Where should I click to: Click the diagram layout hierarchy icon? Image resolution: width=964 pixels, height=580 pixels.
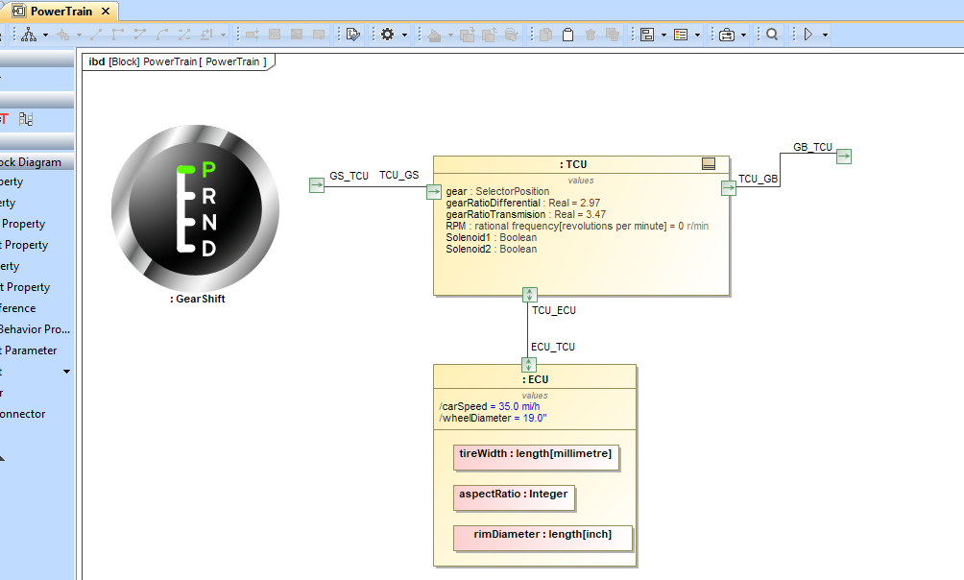click(x=29, y=35)
